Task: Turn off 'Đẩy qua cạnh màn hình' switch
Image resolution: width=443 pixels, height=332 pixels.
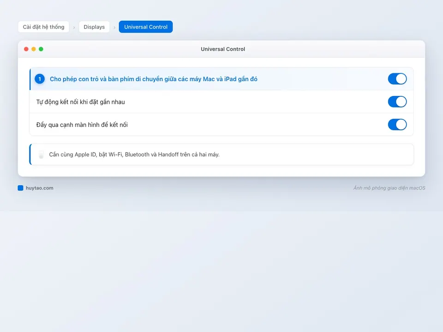Action: [x=397, y=125]
